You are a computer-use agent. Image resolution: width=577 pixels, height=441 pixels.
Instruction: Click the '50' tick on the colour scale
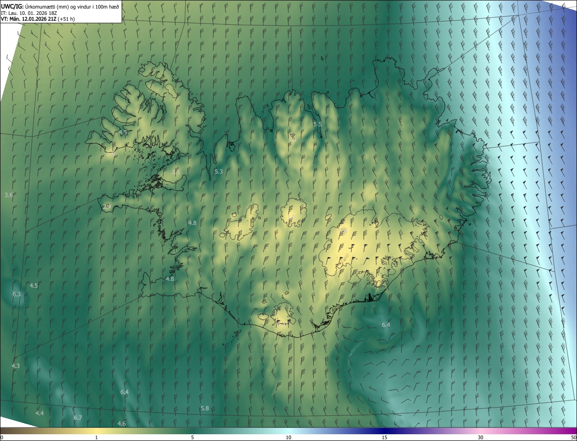(573, 437)
